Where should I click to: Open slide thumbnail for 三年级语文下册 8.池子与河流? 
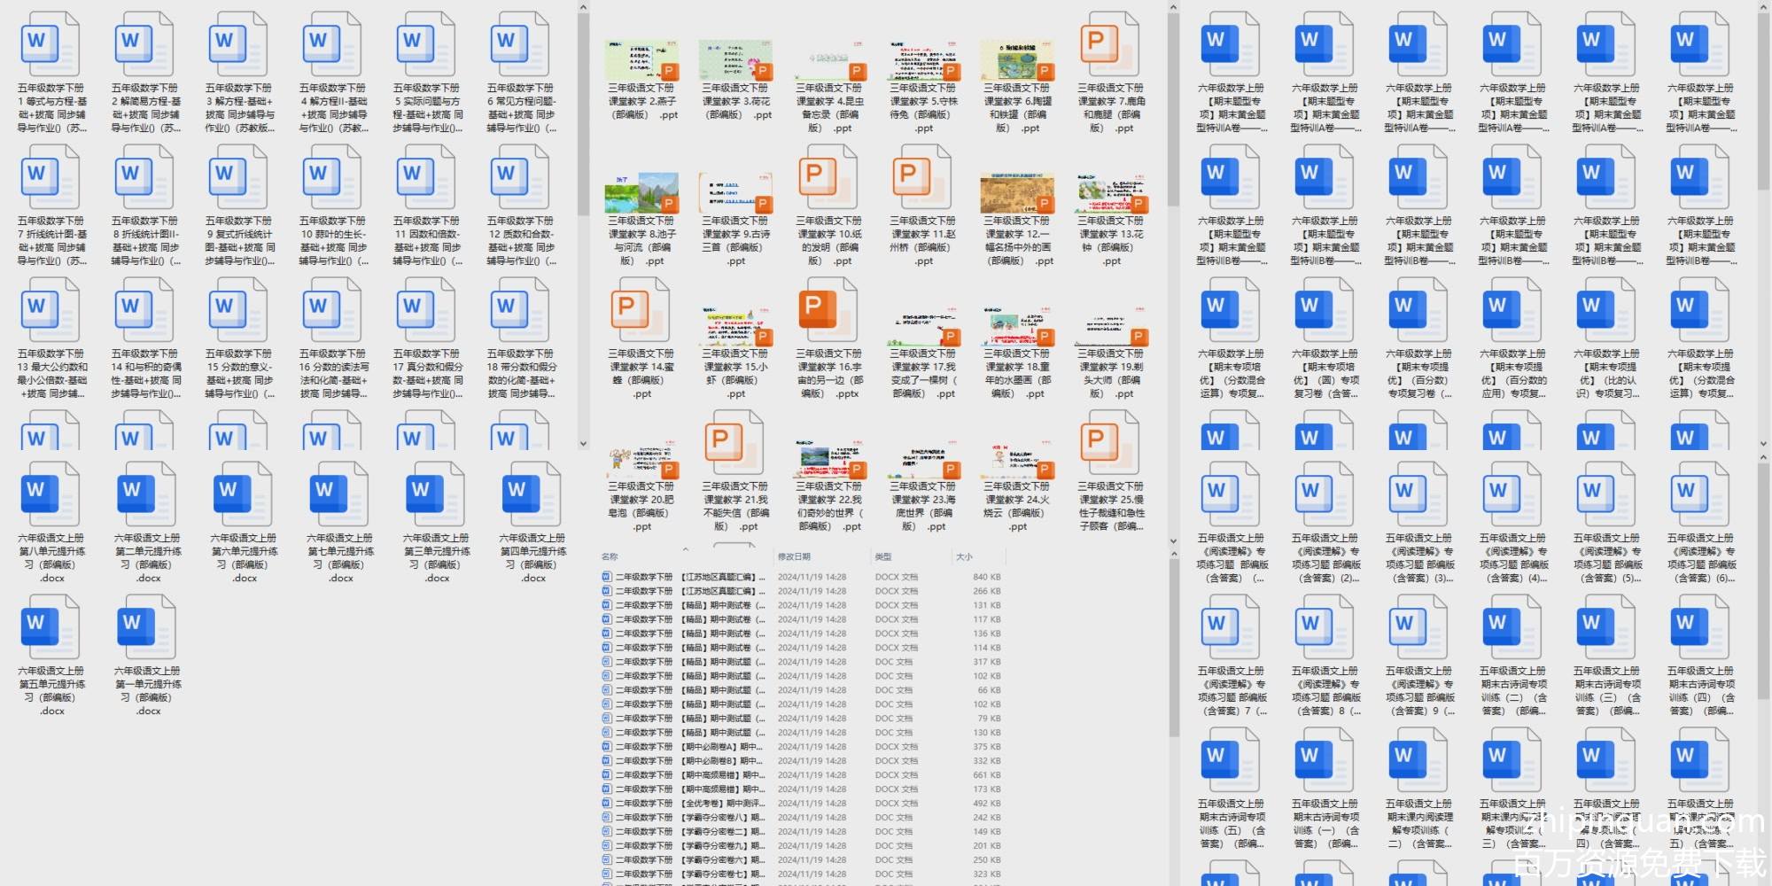(641, 192)
